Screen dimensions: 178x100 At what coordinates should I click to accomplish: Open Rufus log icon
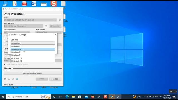[17, 79]
